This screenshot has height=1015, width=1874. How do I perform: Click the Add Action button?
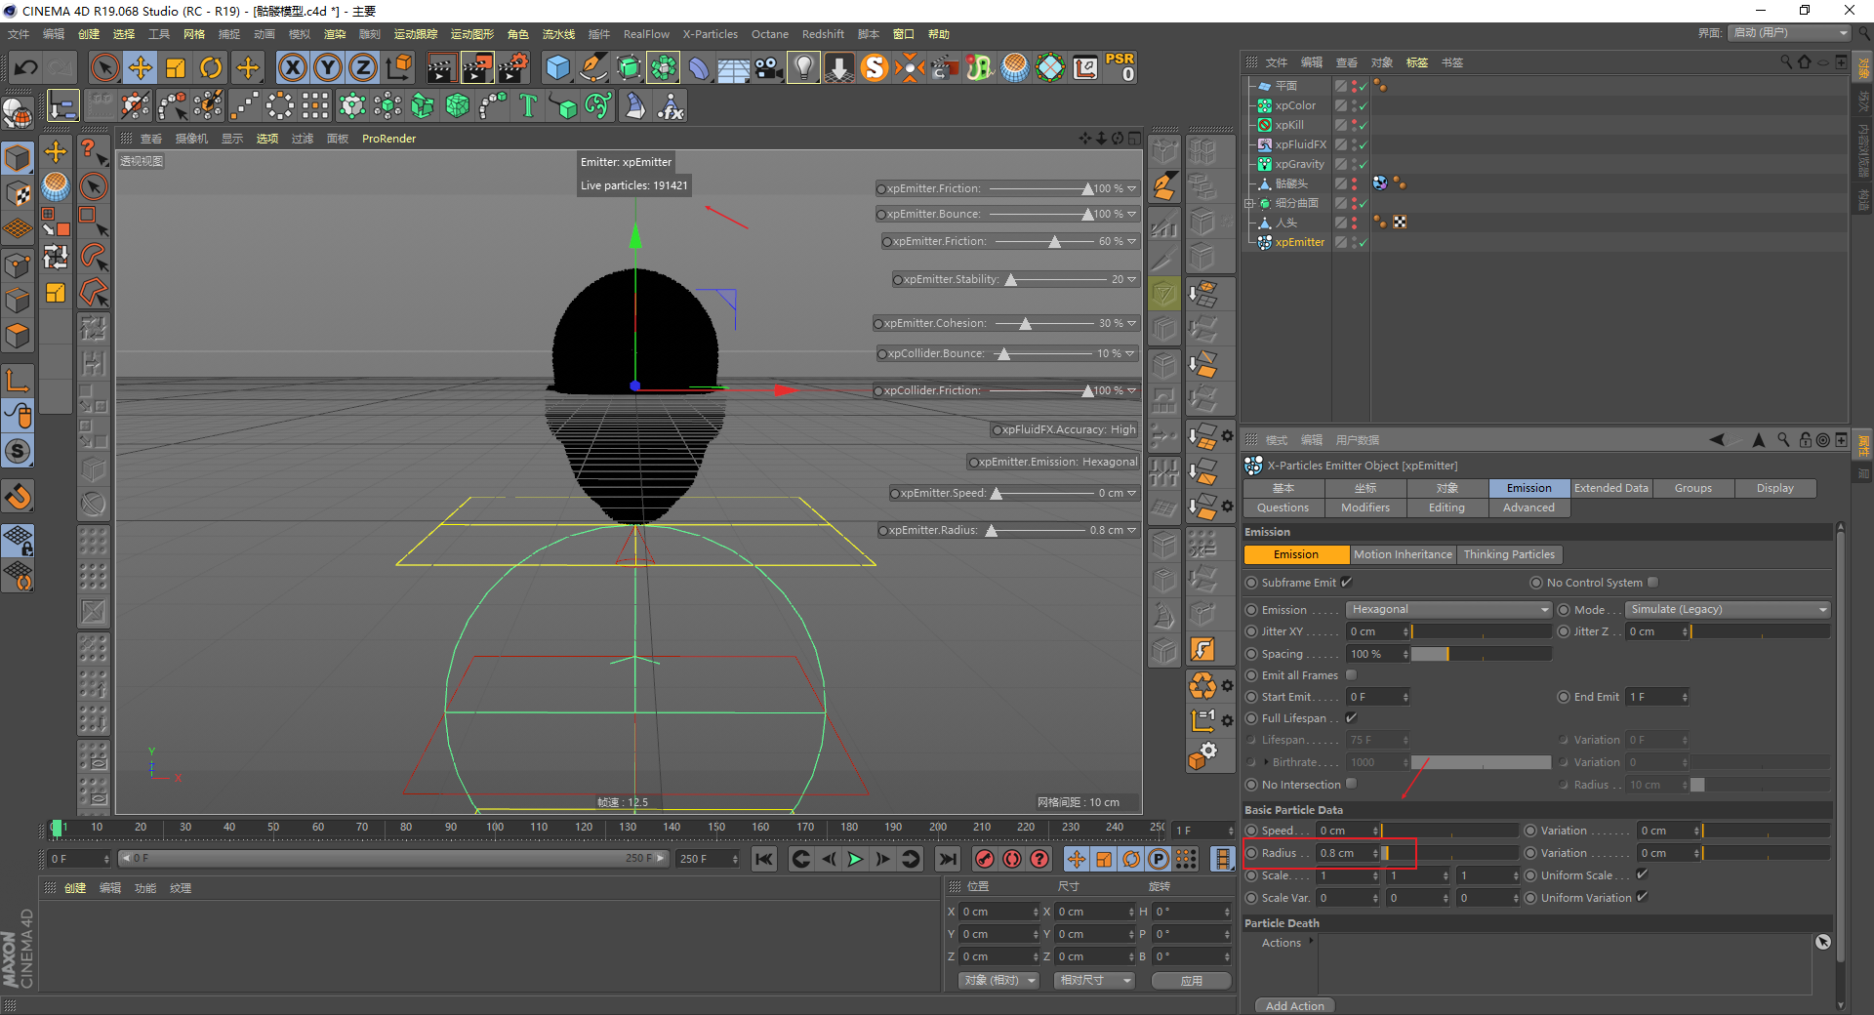(x=1295, y=1005)
